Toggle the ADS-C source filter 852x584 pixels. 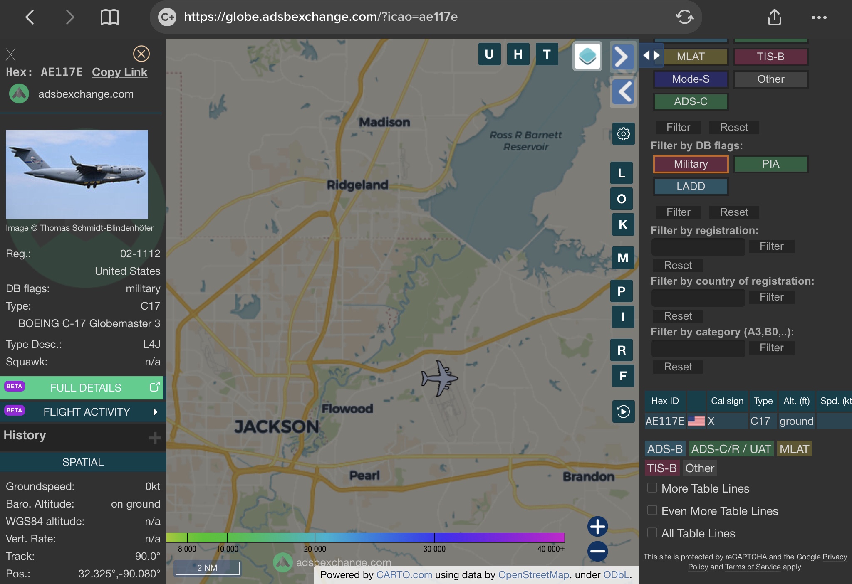tap(691, 101)
